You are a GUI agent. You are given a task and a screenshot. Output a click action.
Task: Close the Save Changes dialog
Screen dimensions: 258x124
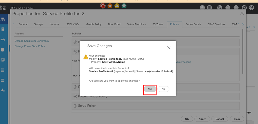(169, 48)
